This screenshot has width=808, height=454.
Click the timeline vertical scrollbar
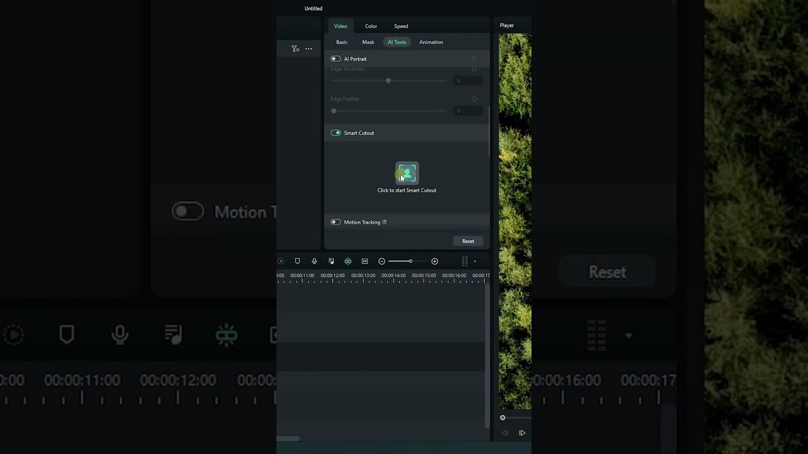[487, 356]
